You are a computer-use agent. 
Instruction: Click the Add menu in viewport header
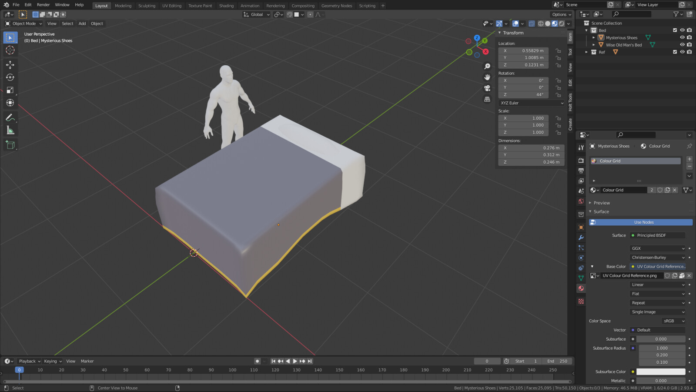(82, 23)
